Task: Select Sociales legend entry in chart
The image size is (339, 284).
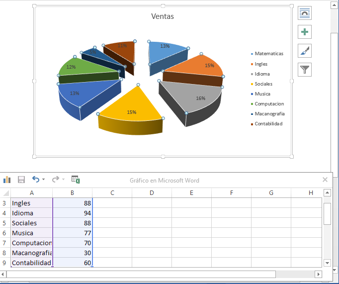Action: 261,84
